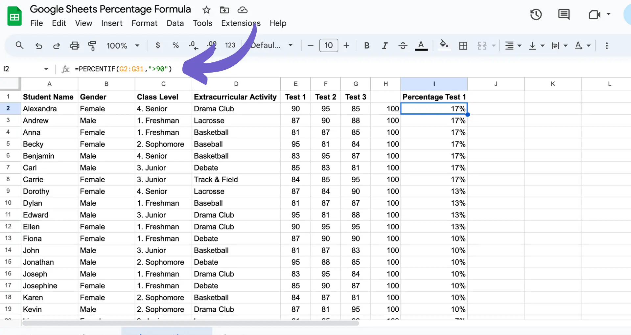
Task: Click the merge cells icon
Action: 482,46
